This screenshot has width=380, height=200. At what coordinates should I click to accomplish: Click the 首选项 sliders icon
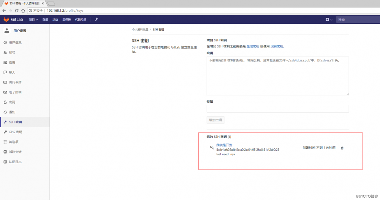[x=5, y=142]
